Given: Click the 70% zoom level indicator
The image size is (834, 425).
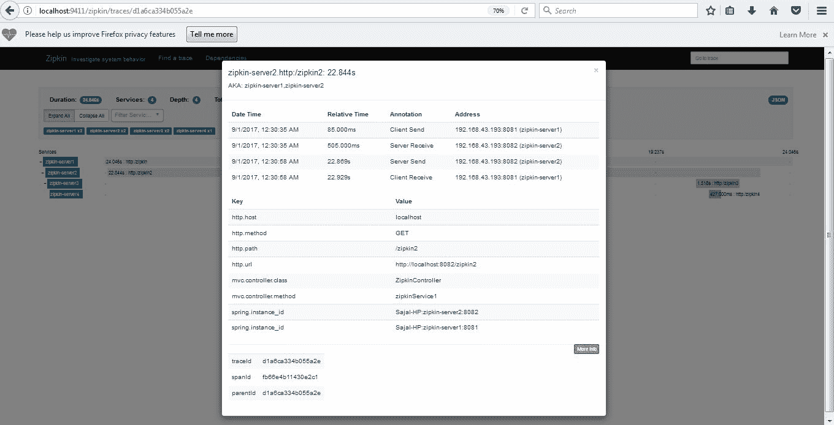Looking at the screenshot, I should click(499, 11).
